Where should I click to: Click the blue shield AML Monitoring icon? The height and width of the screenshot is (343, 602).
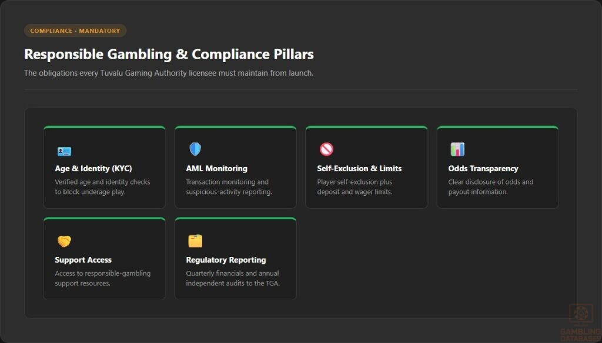pos(195,150)
